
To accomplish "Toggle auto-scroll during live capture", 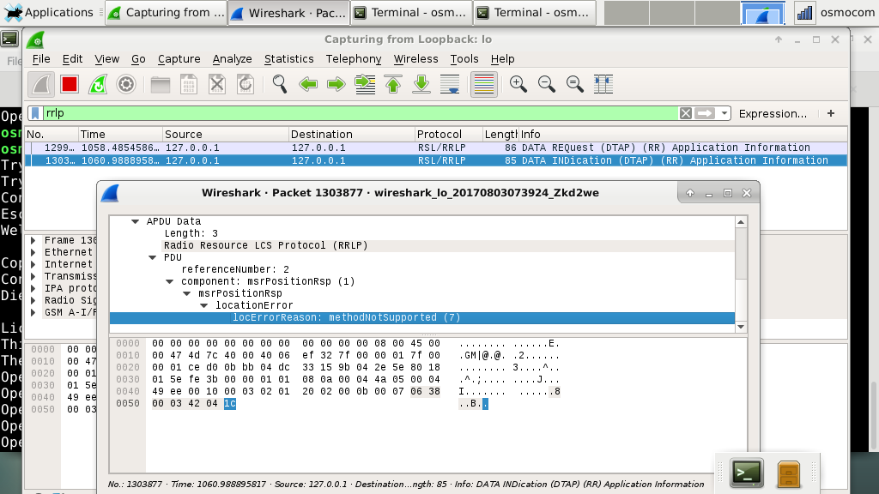I will pos(450,85).
